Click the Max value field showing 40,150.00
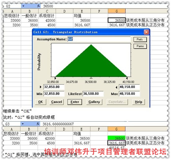The width and height of the screenshot is (171, 160). [129, 94]
